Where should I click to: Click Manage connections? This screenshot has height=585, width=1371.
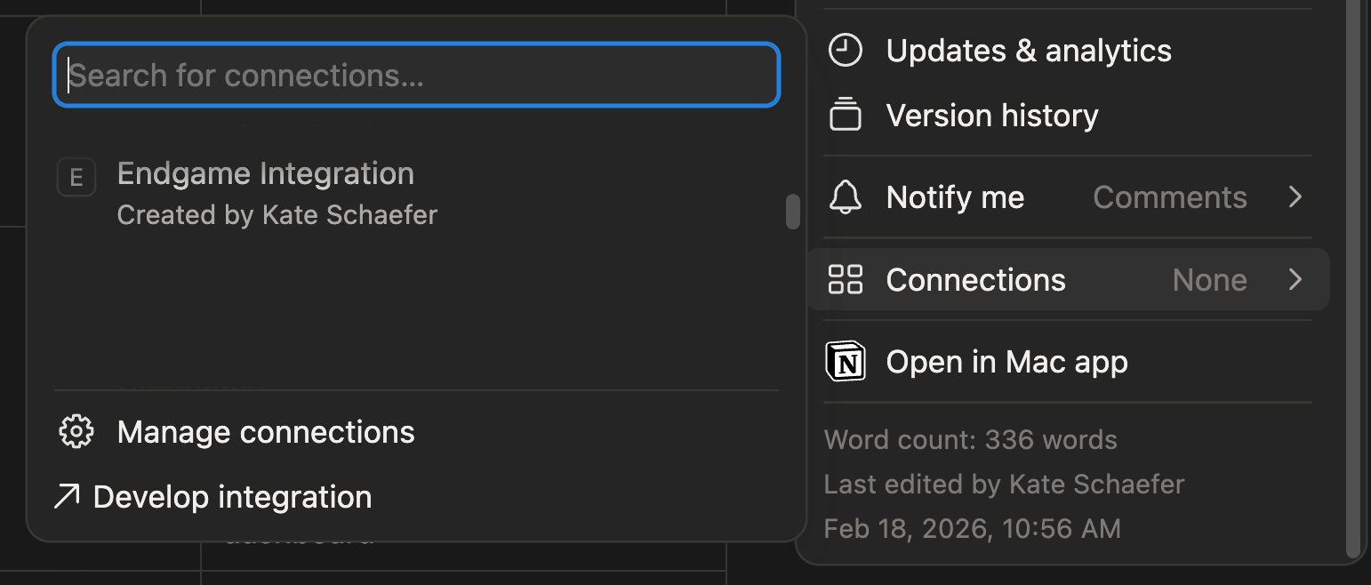tap(265, 431)
